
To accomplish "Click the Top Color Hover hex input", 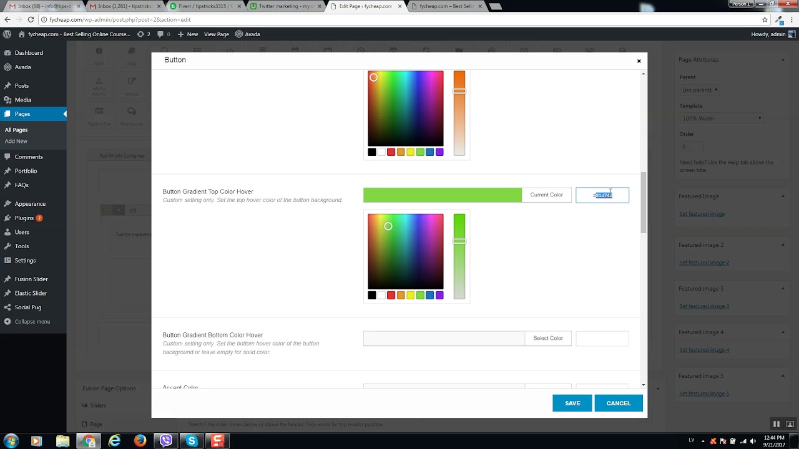I will click(602, 195).
